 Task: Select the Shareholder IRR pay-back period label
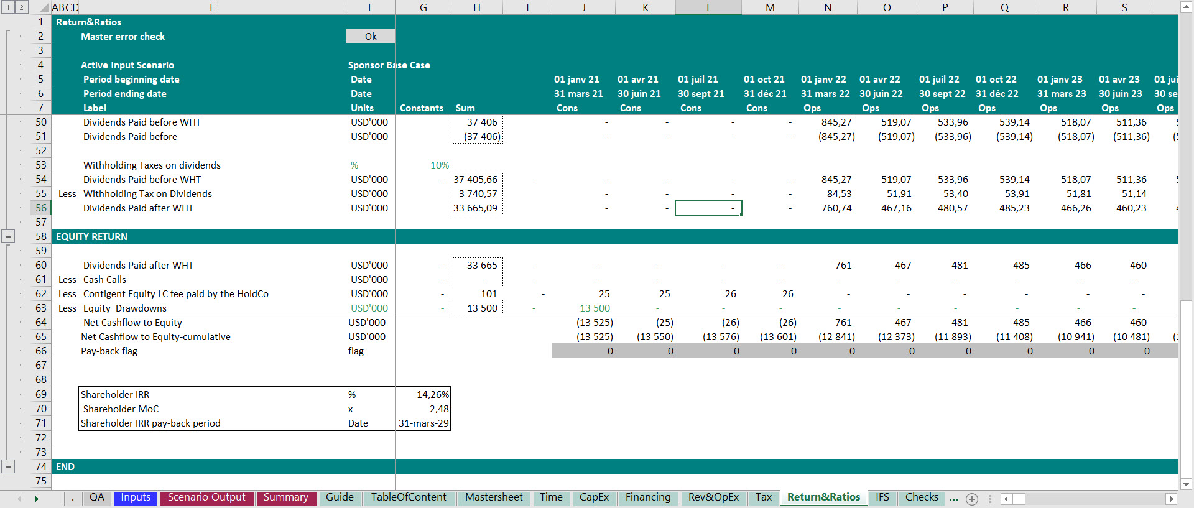pyautogui.click(x=150, y=423)
